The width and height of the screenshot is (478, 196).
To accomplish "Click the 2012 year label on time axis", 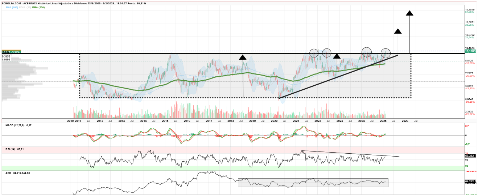I will tap(100, 121).
